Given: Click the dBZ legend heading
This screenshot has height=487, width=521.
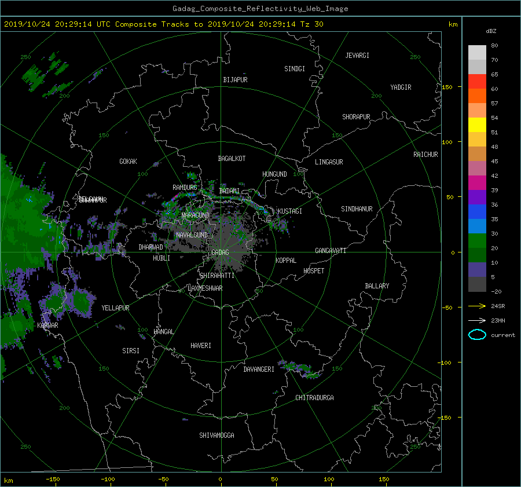Looking at the screenshot, I should pos(491,31).
